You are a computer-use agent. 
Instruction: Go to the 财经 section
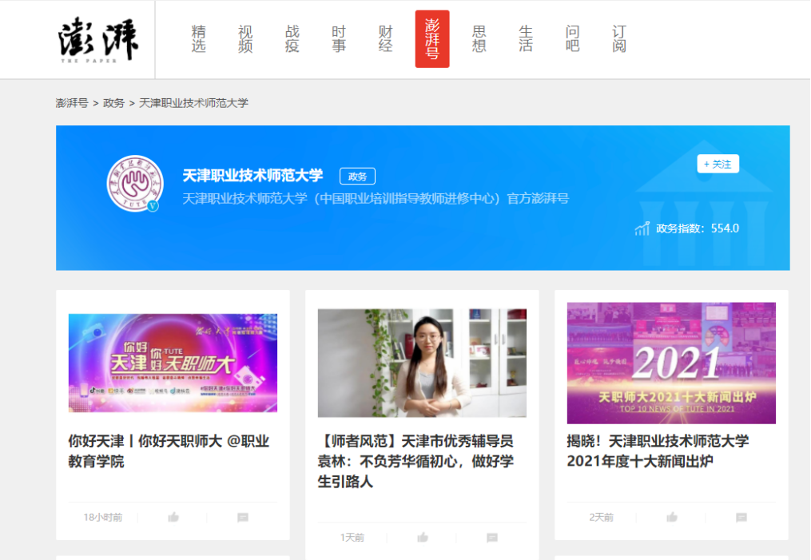pyautogui.click(x=386, y=39)
